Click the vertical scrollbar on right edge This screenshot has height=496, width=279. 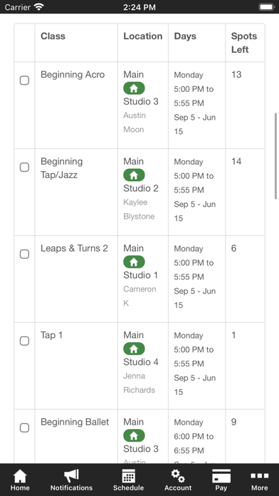coord(276,156)
